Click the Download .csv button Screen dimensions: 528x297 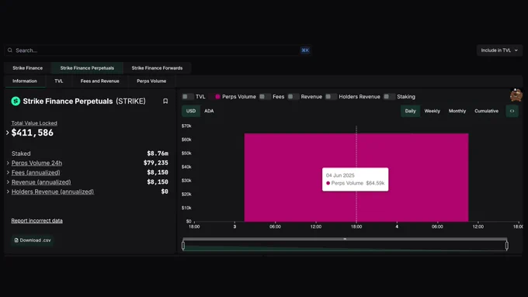[33, 240]
